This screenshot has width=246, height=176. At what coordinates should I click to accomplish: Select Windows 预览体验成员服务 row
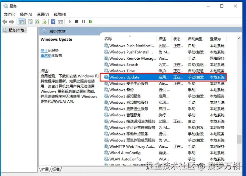(165, 140)
